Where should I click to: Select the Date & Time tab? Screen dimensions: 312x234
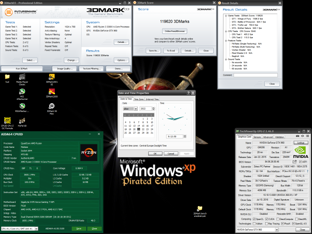126,99
